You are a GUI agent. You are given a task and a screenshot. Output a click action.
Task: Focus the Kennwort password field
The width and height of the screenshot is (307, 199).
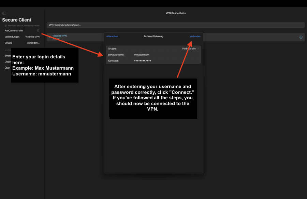(153, 61)
